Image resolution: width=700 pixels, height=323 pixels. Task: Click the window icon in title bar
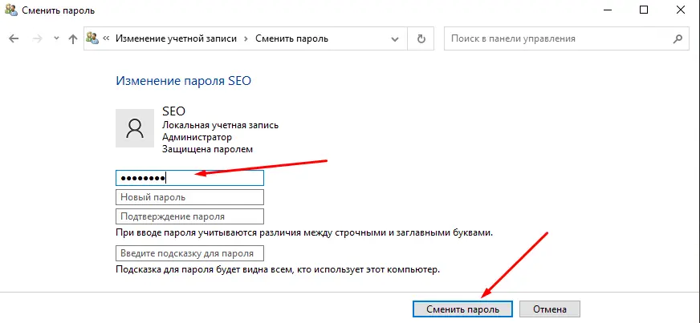10,10
